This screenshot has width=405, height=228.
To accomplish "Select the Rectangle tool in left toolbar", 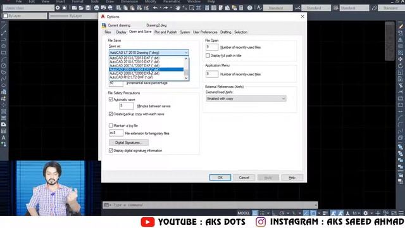I will [4, 53].
